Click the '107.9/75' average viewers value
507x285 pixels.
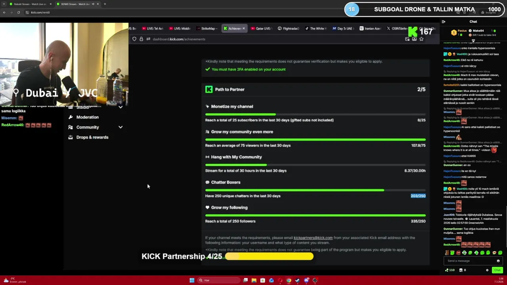(x=418, y=145)
